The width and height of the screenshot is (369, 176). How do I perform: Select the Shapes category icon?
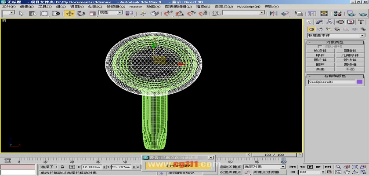click(x=320, y=29)
